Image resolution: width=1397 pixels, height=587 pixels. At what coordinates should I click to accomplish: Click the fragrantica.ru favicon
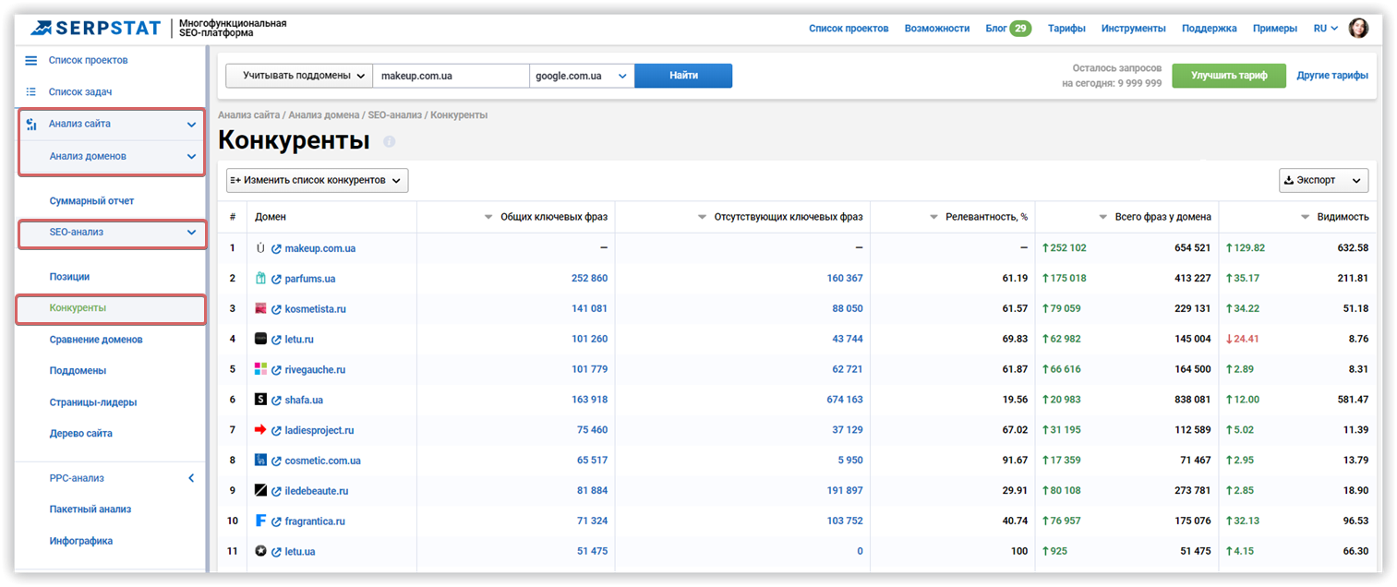260,521
